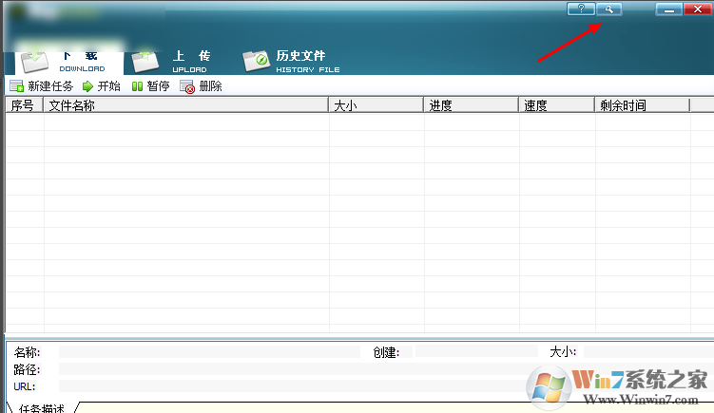
Task: Click the green 开始 start arrow icon
Action: [x=87, y=86]
